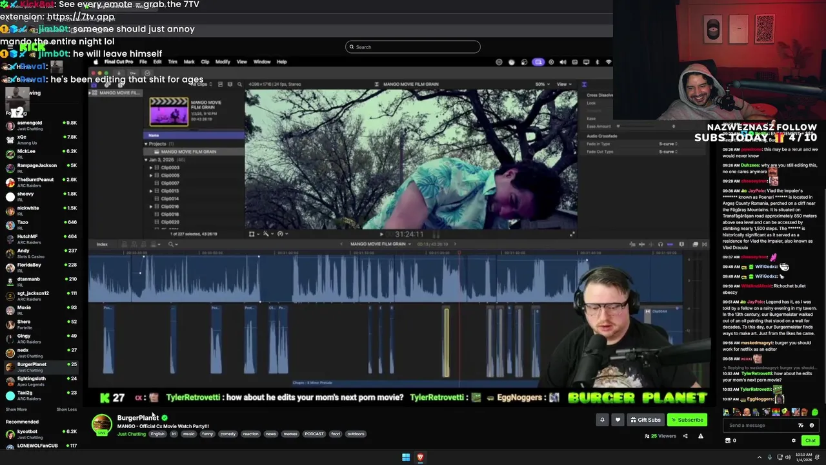The width and height of the screenshot is (826, 465).
Task: Click the music tag under stream title
Action: [x=188, y=434]
